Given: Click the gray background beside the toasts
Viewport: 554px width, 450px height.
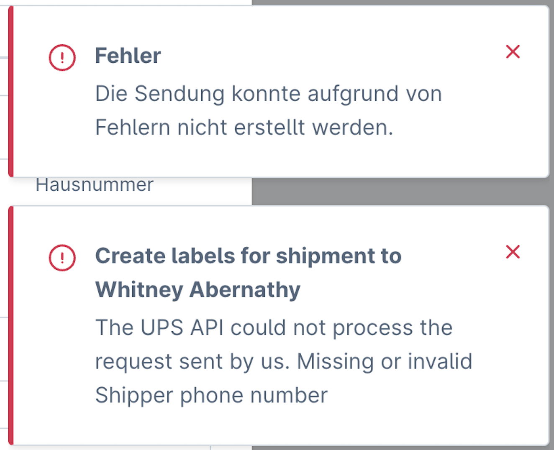Looking at the screenshot, I should pyautogui.click(x=402, y=190).
